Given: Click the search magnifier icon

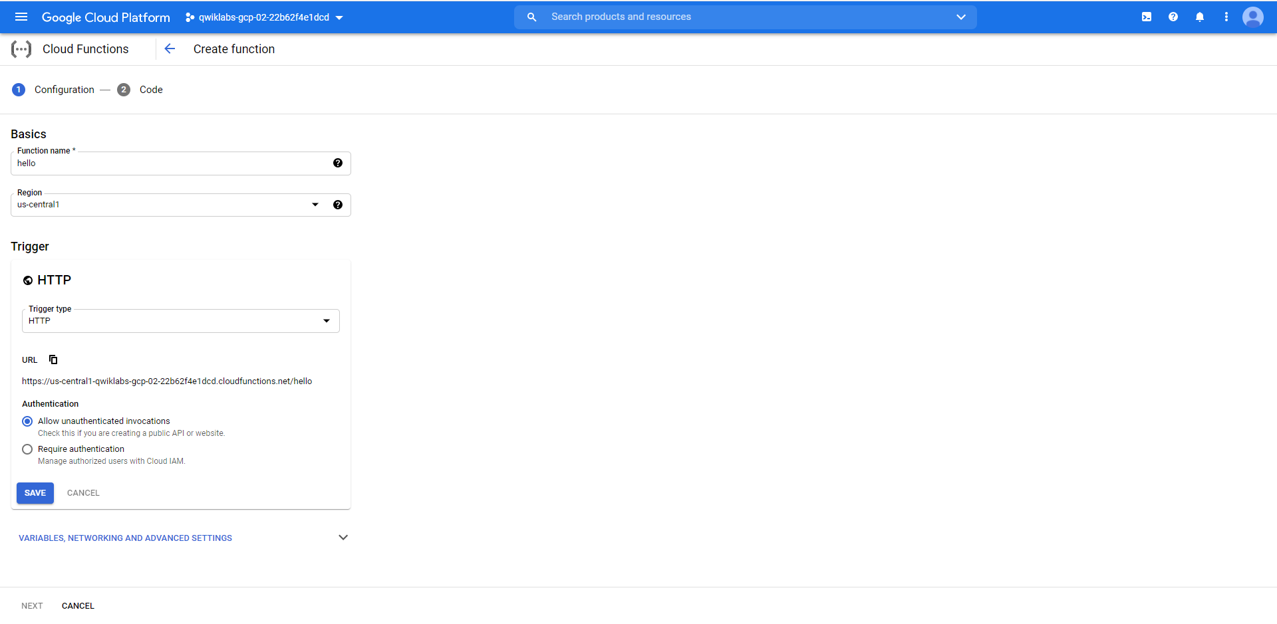Looking at the screenshot, I should 531,17.
